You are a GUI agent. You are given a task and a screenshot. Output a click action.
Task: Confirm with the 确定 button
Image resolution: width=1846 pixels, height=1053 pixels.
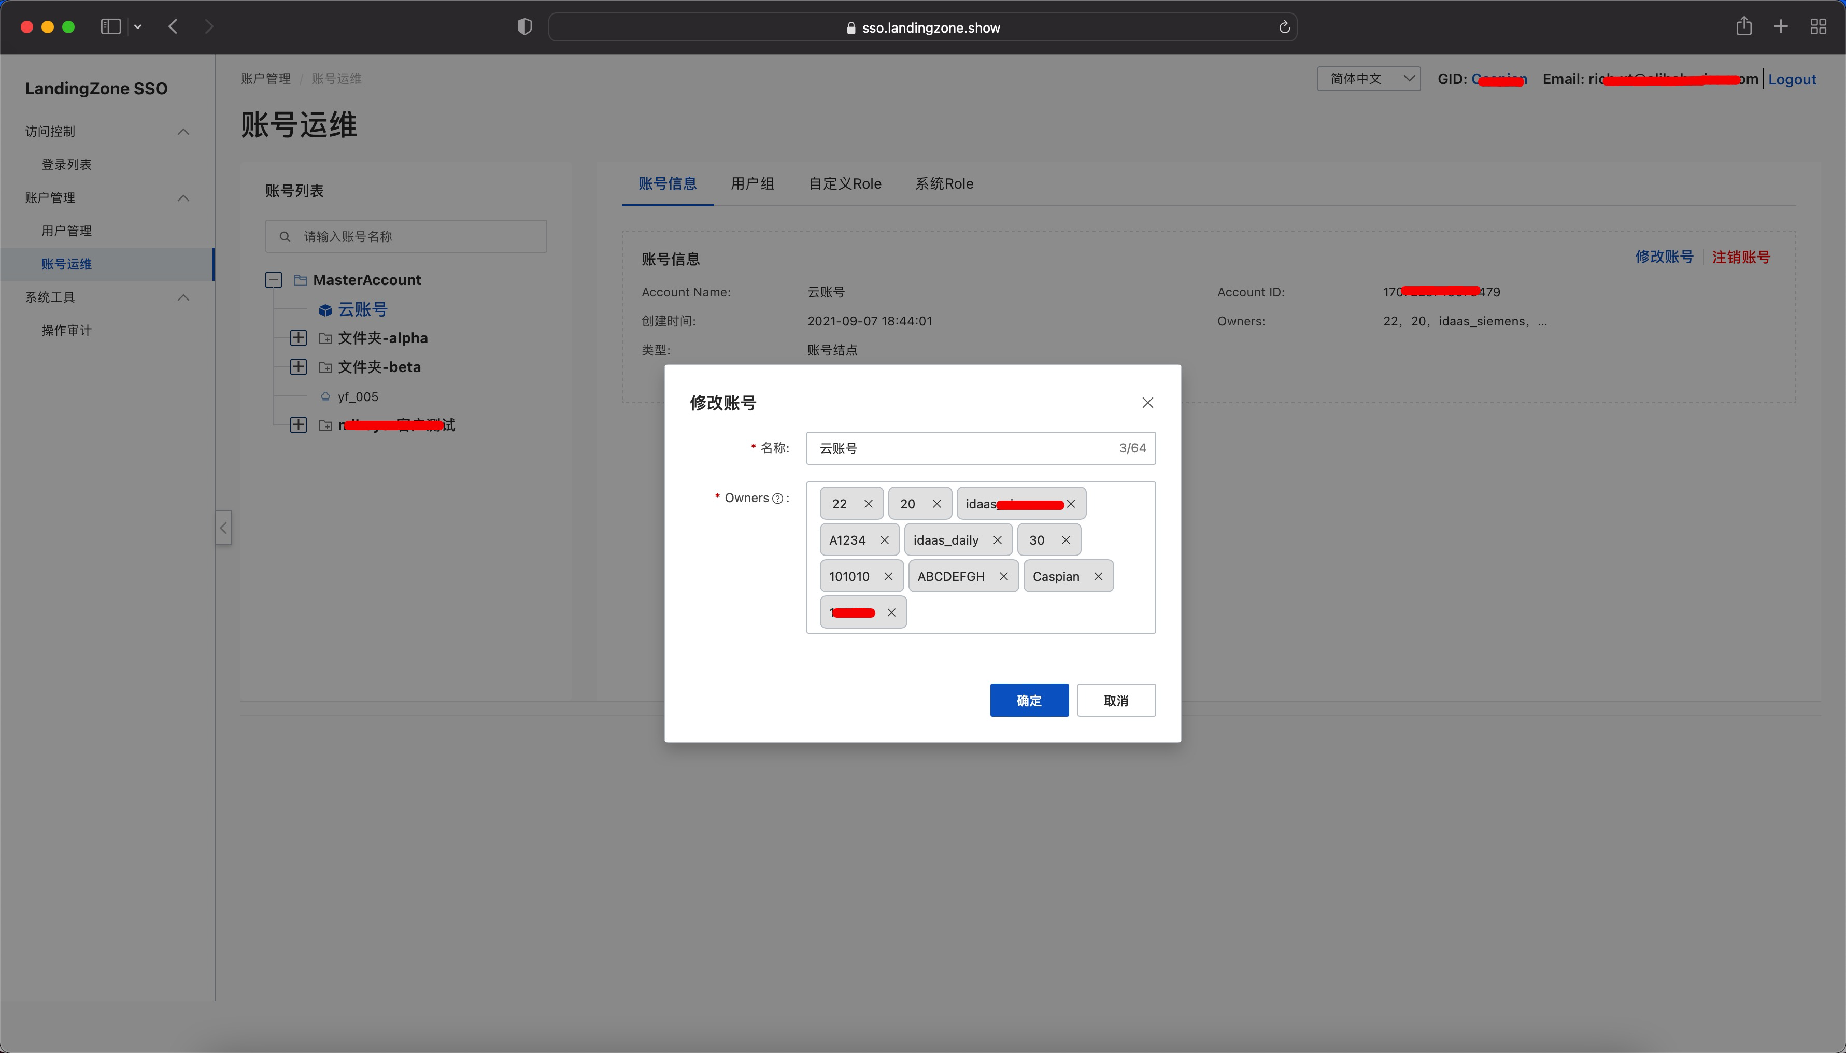[1028, 700]
